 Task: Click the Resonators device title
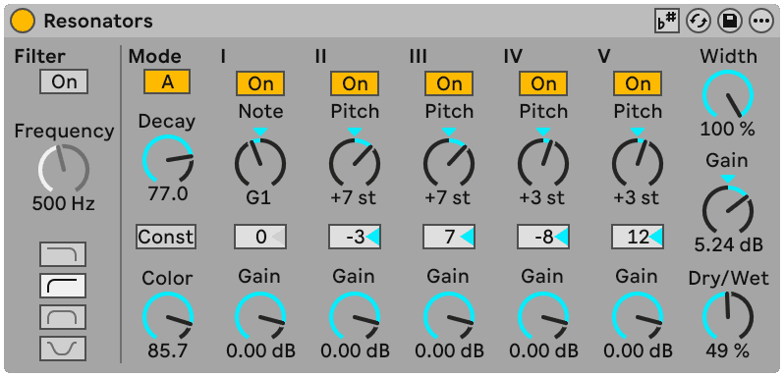(98, 21)
